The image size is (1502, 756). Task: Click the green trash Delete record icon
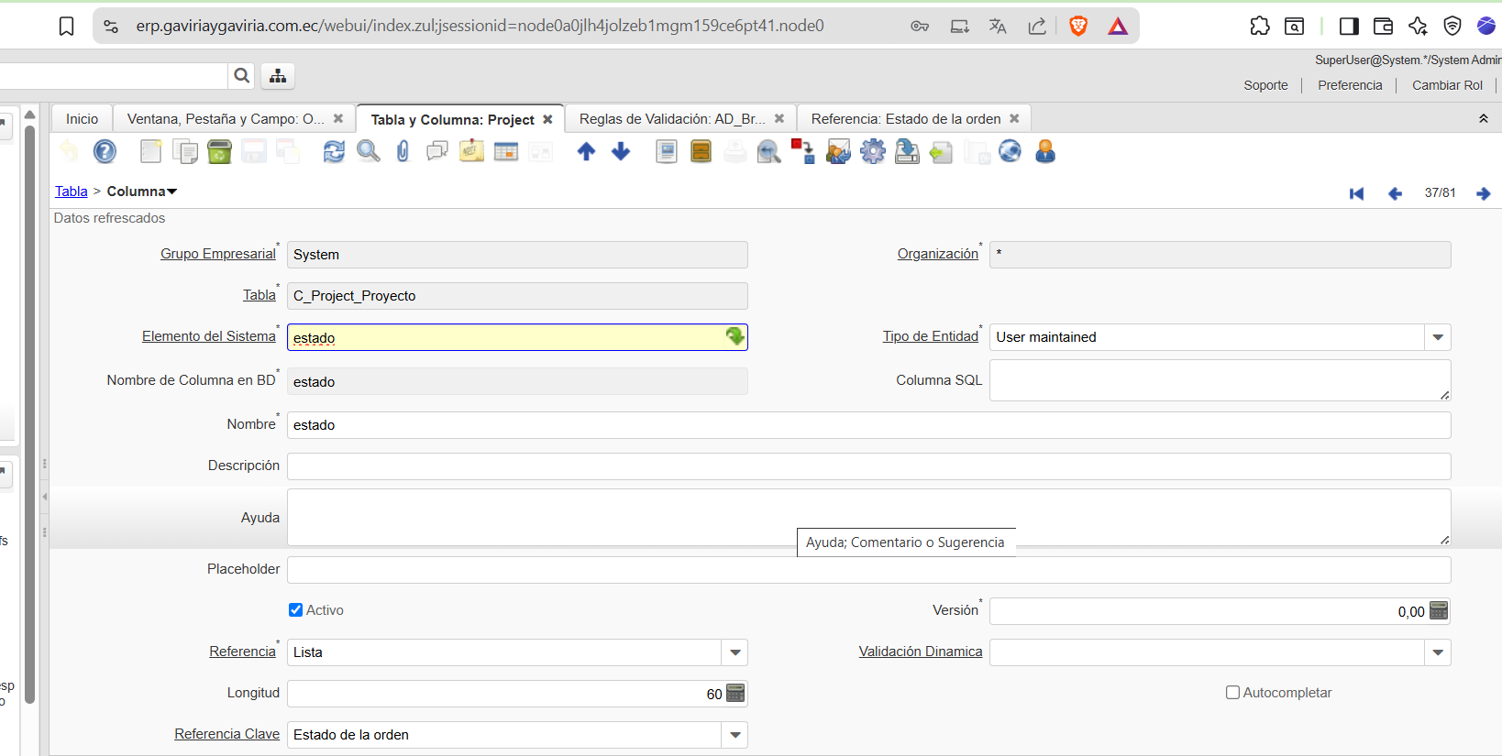tap(219, 151)
